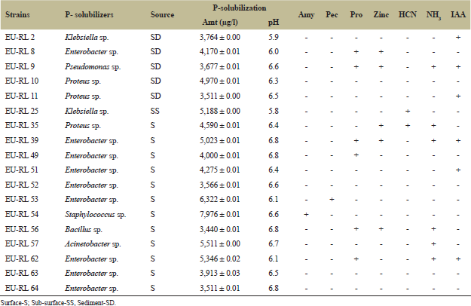
Task: Click the Zinc column header
Action: (x=381, y=14)
